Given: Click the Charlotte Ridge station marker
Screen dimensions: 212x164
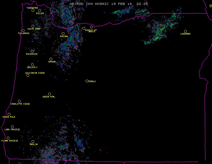Looking at the screenshot, I should point(19,101).
